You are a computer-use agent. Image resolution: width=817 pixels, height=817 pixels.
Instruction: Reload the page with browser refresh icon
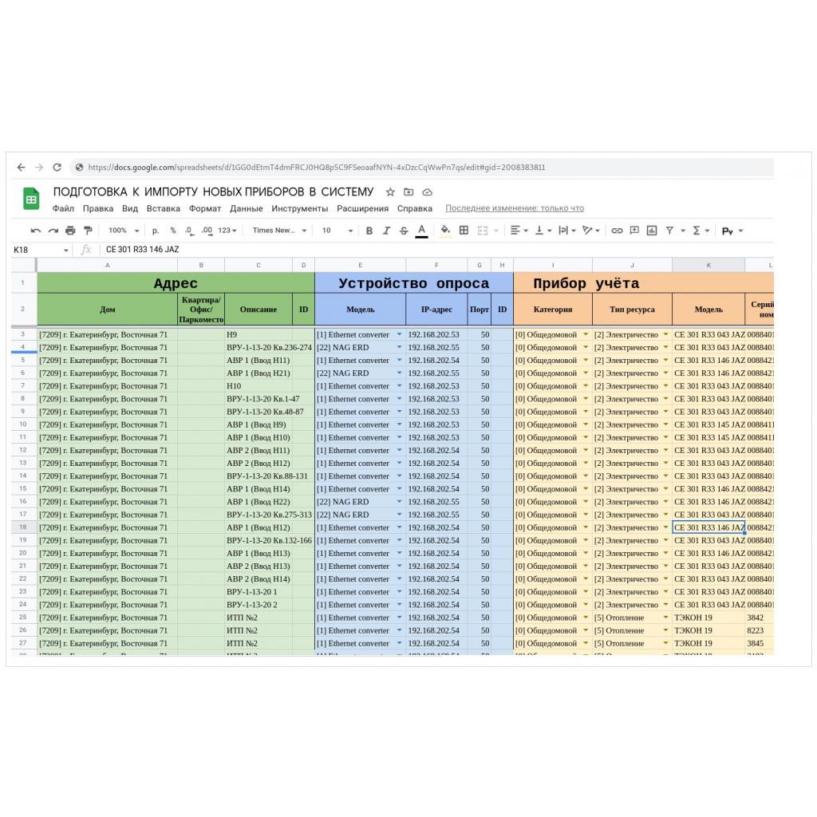[x=57, y=168]
